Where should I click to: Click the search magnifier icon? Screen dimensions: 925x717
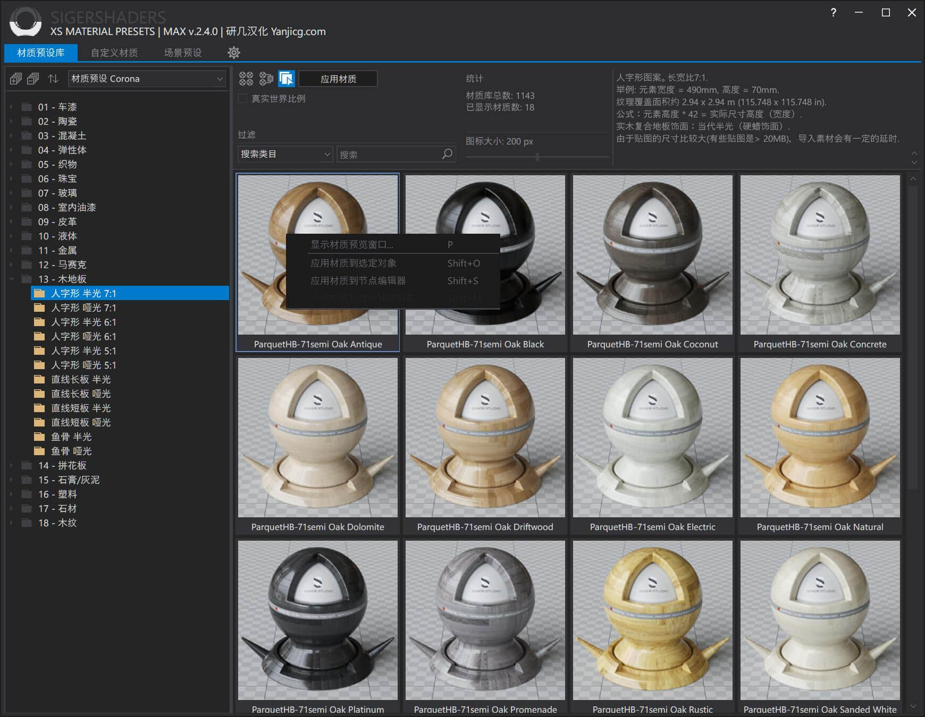point(448,154)
